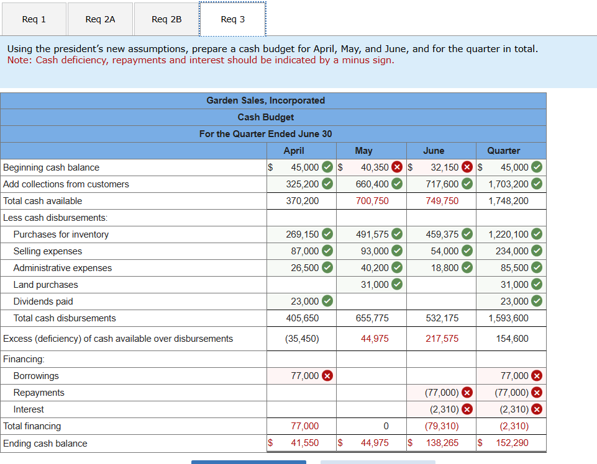Click green check next to April dividends paid 23,000
Screen dimensions: 597x464
coord(327,301)
